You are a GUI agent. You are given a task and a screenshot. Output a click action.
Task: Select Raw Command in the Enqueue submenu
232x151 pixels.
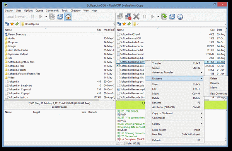[x=219, y=93]
